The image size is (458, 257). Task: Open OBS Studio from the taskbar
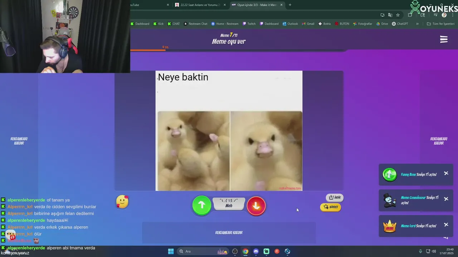235,251
